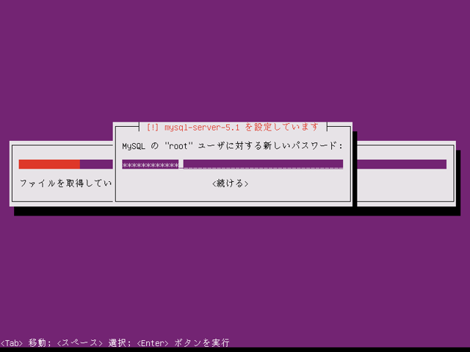Click the MySQL "root" password prompt label

(x=232, y=146)
